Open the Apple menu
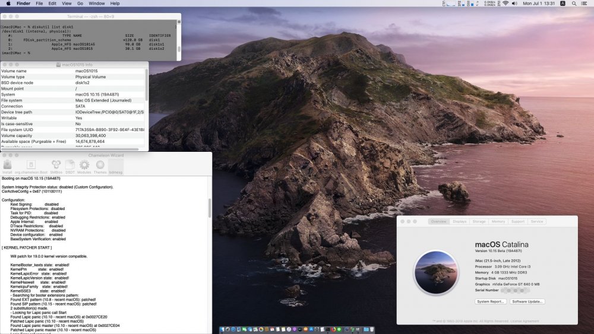The width and height of the screenshot is (594, 334). [8, 4]
